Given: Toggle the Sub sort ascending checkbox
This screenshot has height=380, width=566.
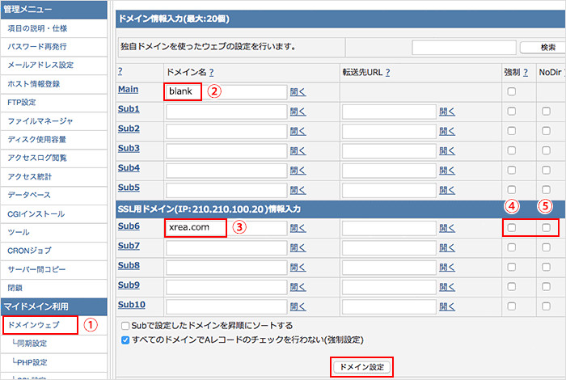Looking at the screenshot, I should click(x=125, y=325).
